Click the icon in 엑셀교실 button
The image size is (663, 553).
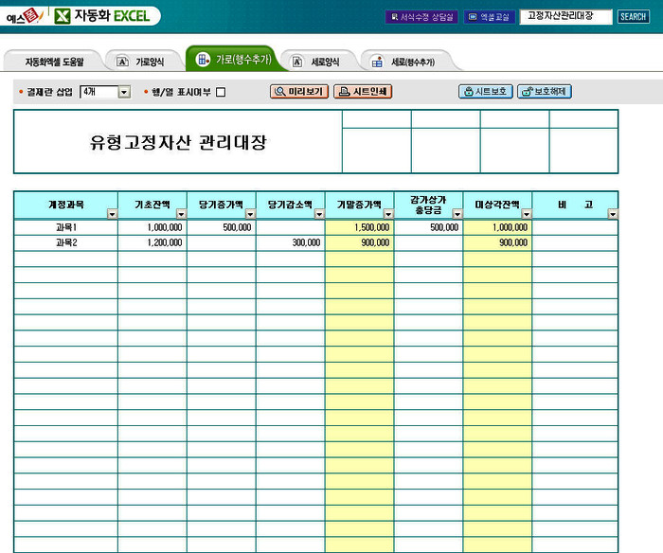point(473,17)
